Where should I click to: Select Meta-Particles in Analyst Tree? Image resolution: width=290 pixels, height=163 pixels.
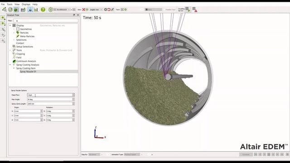tap(27, 36)
